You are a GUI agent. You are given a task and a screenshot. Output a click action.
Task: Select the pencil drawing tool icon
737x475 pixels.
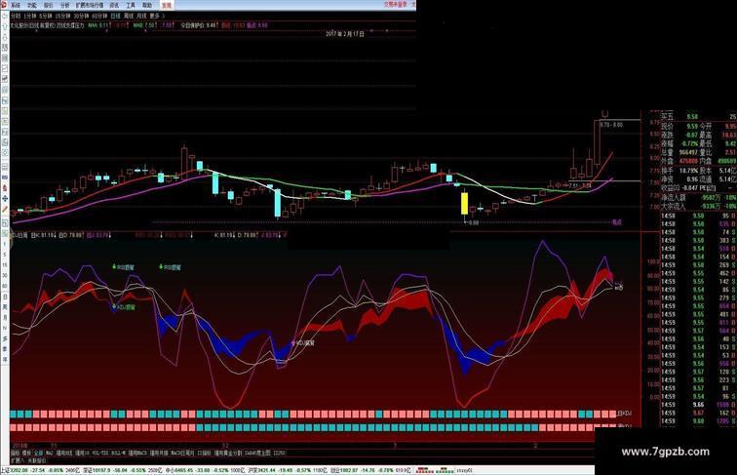pos(5,209)
